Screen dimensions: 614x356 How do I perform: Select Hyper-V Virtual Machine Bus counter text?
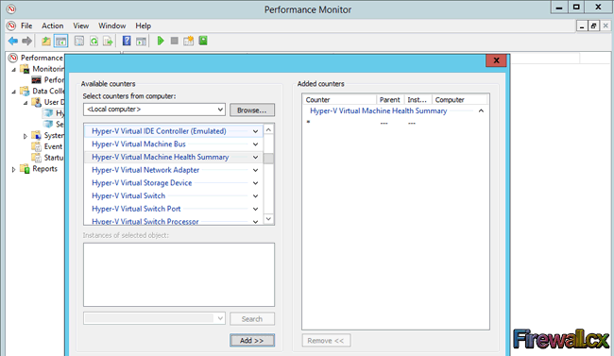pos(139,144)
